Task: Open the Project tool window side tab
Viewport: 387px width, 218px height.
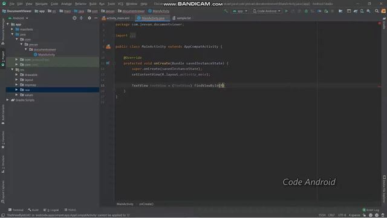Action: point(3,59)
